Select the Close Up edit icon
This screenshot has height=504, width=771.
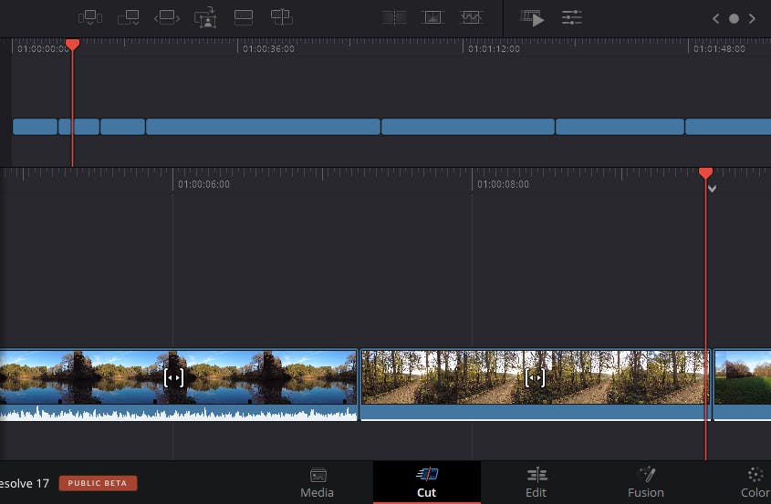pos(205,17)
